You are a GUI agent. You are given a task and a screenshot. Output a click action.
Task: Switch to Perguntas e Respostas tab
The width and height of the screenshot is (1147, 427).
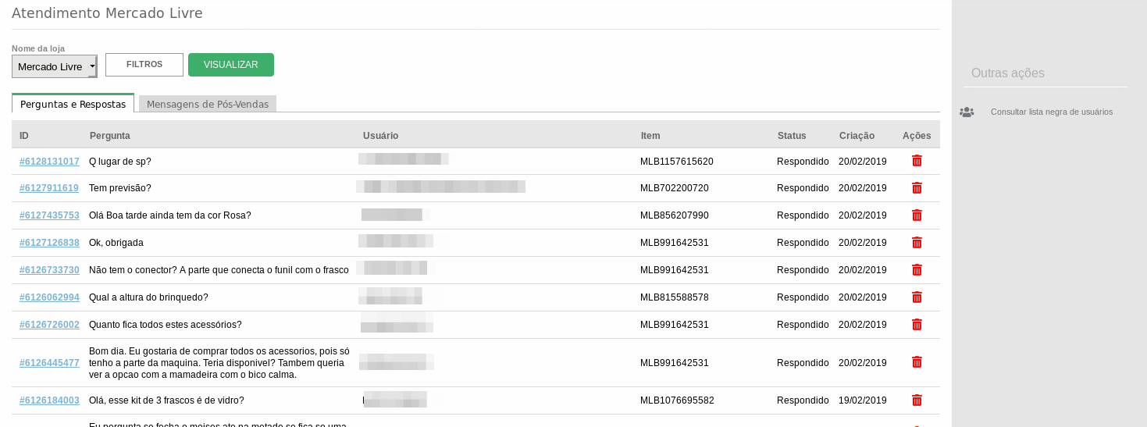coord(73,104)
